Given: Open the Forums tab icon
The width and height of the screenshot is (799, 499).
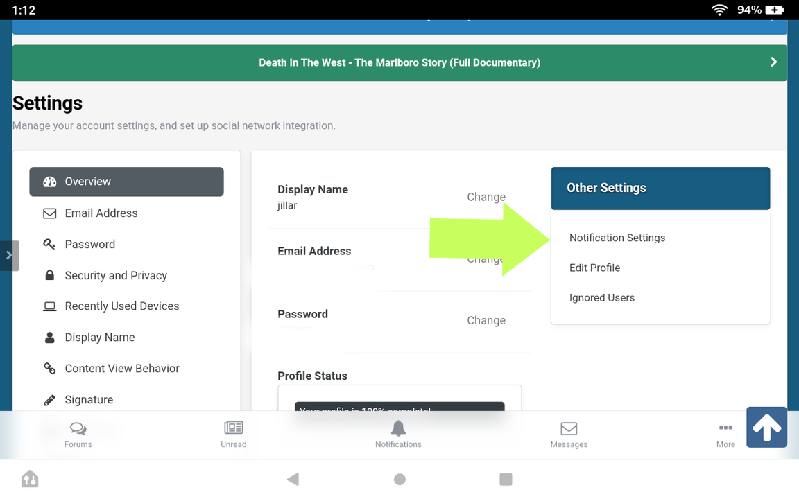Looking at the screenshot, I should [78, 429].
